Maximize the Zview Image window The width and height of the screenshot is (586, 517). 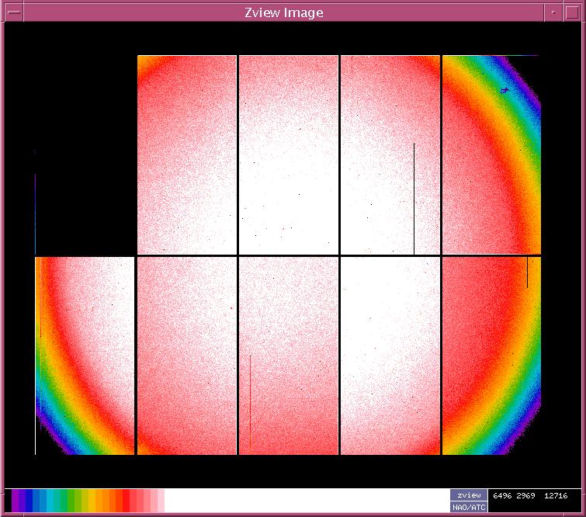coord(571,12)
